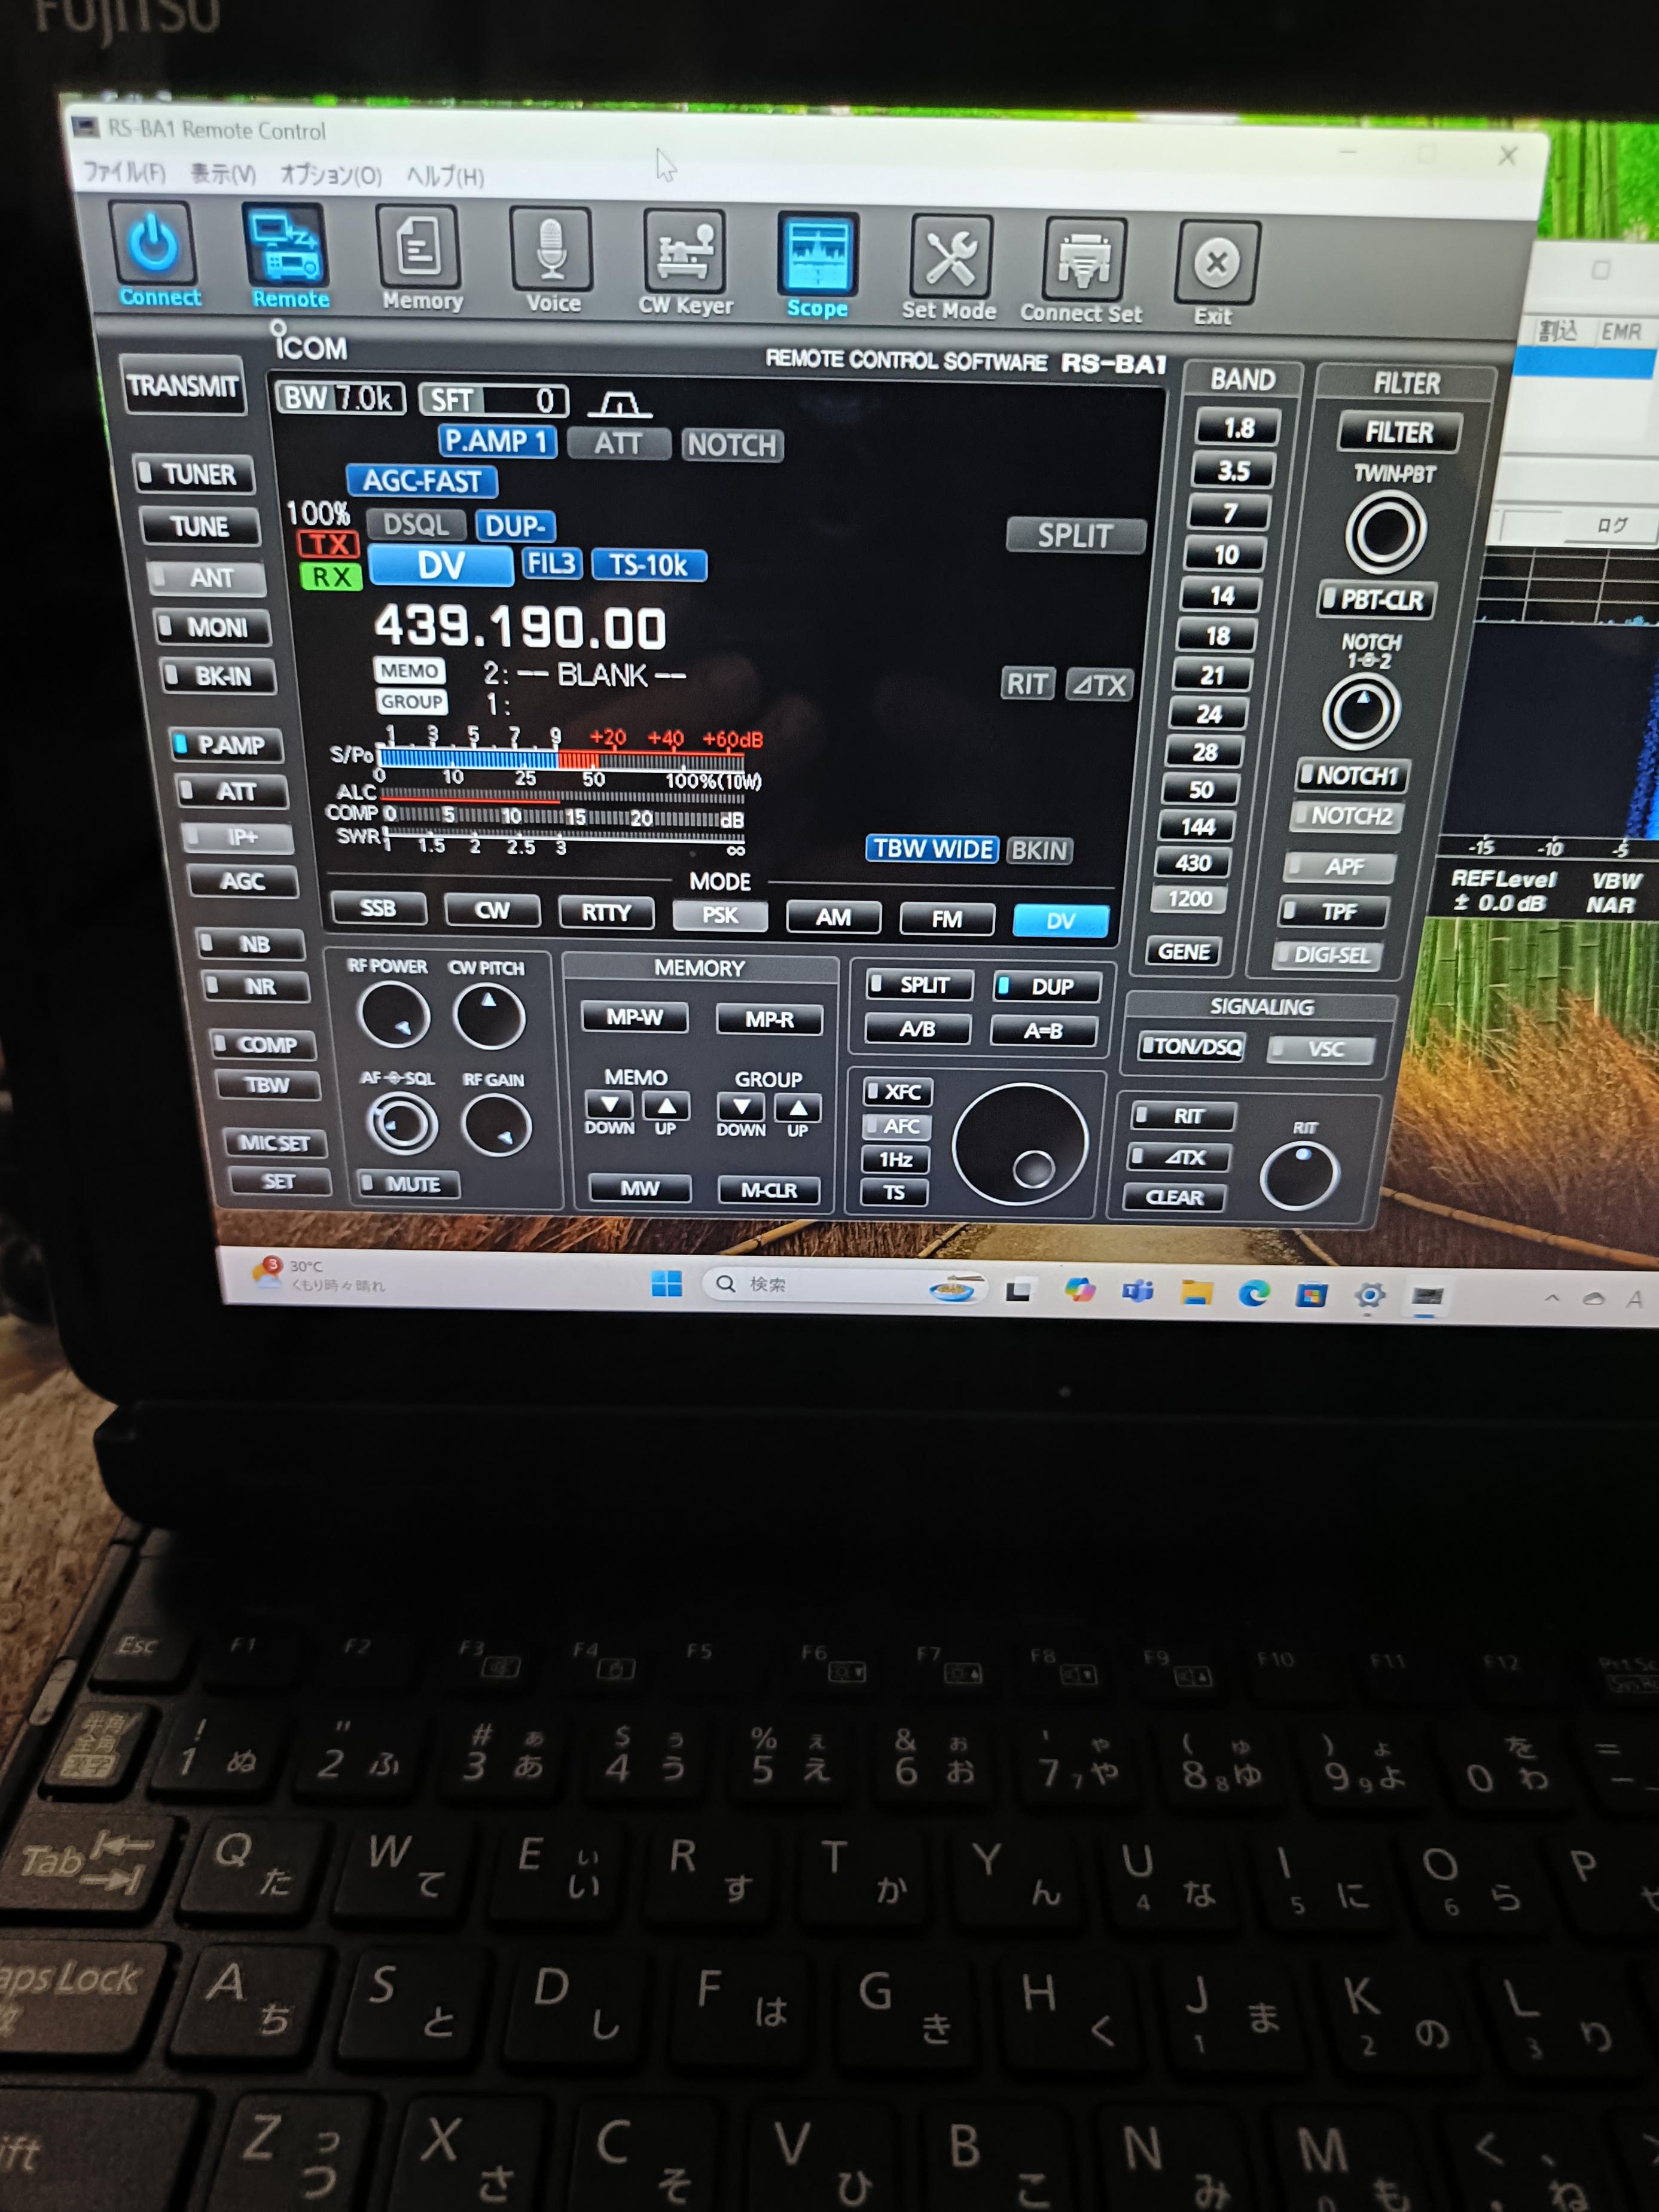This screenshot has width=1659, height=2212.
Task: Open Windows Start menu icon
Action: 666,1284
